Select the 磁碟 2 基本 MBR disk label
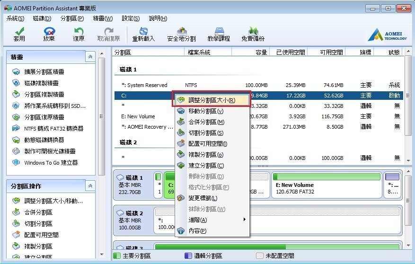 (x=133, y=220)
